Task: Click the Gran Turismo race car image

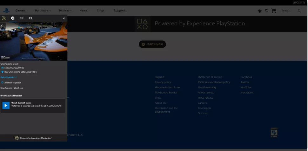Action: point(34,42)
